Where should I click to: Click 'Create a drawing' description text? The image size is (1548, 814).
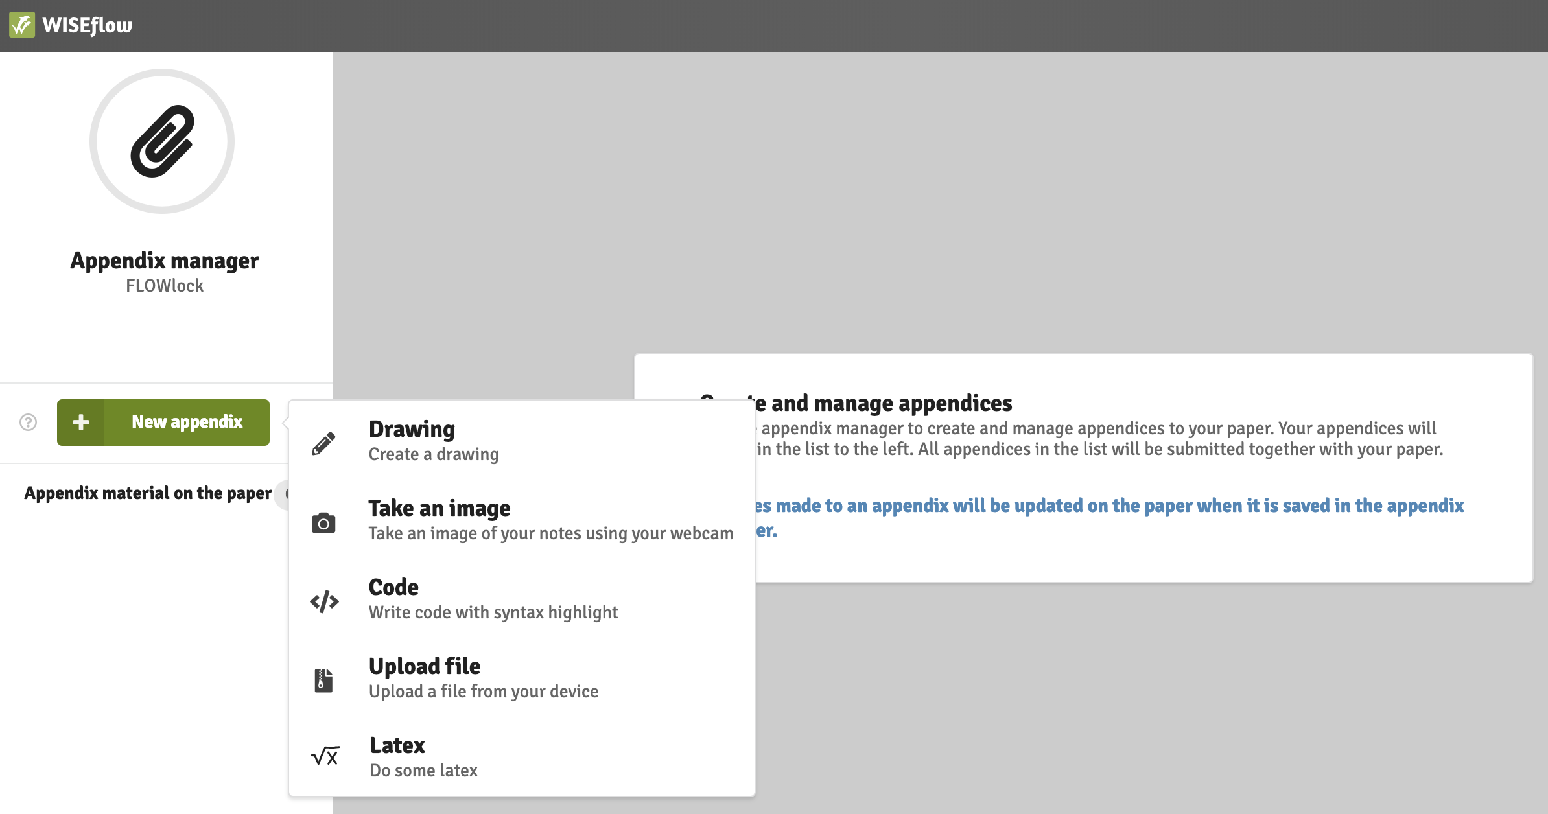(434, 454)
